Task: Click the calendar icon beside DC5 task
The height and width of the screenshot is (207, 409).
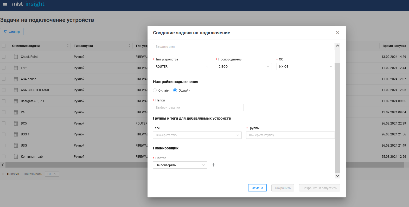Action: pos(16,123)
